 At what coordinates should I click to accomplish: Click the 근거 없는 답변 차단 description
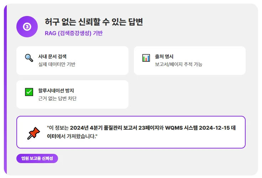pos(57,98)
